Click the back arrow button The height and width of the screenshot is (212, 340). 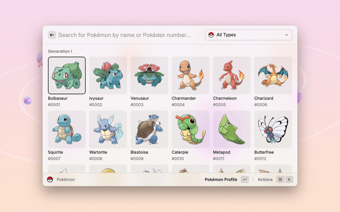coord(52,35)
